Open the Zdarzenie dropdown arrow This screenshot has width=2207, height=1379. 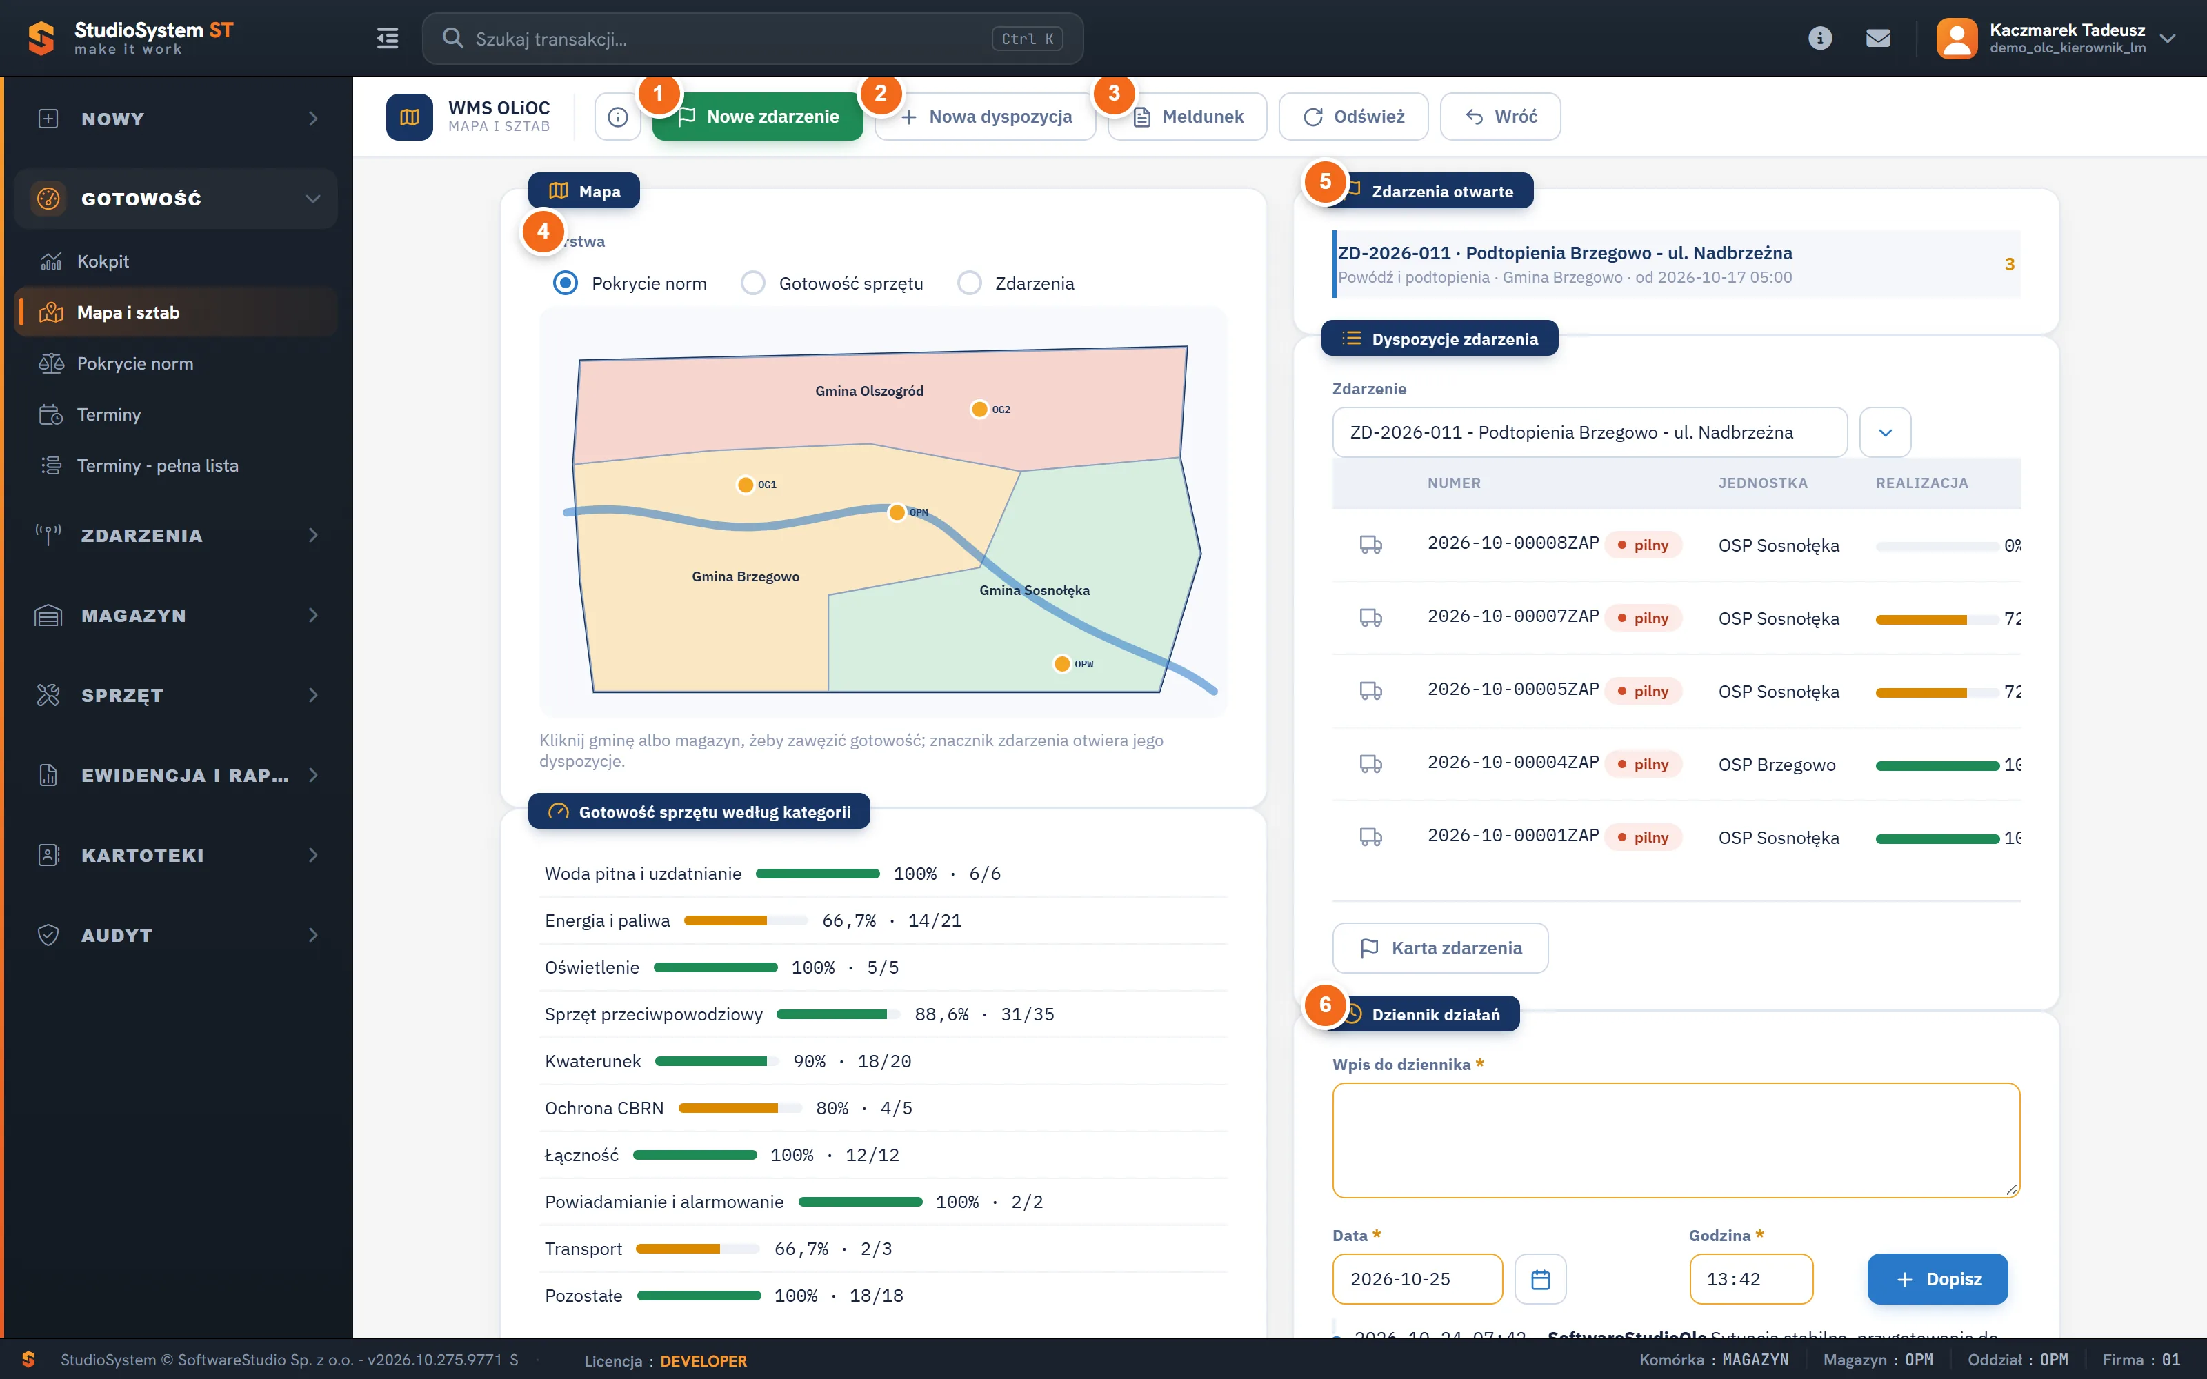tap(1885, 432)
